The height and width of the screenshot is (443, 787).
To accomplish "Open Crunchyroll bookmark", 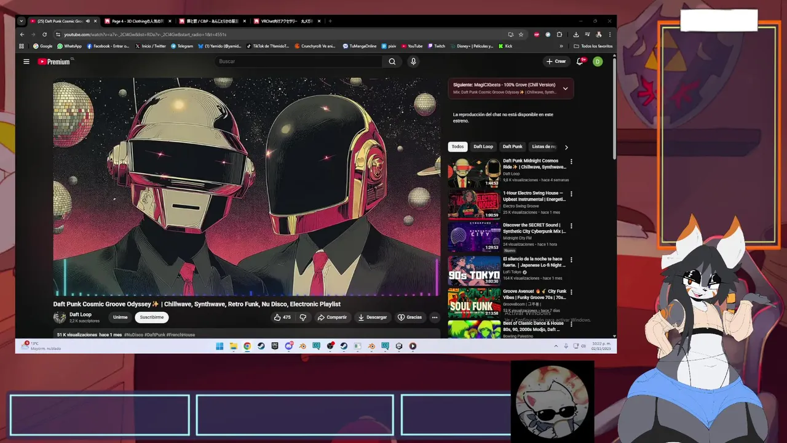I will (x=315, y=46).
